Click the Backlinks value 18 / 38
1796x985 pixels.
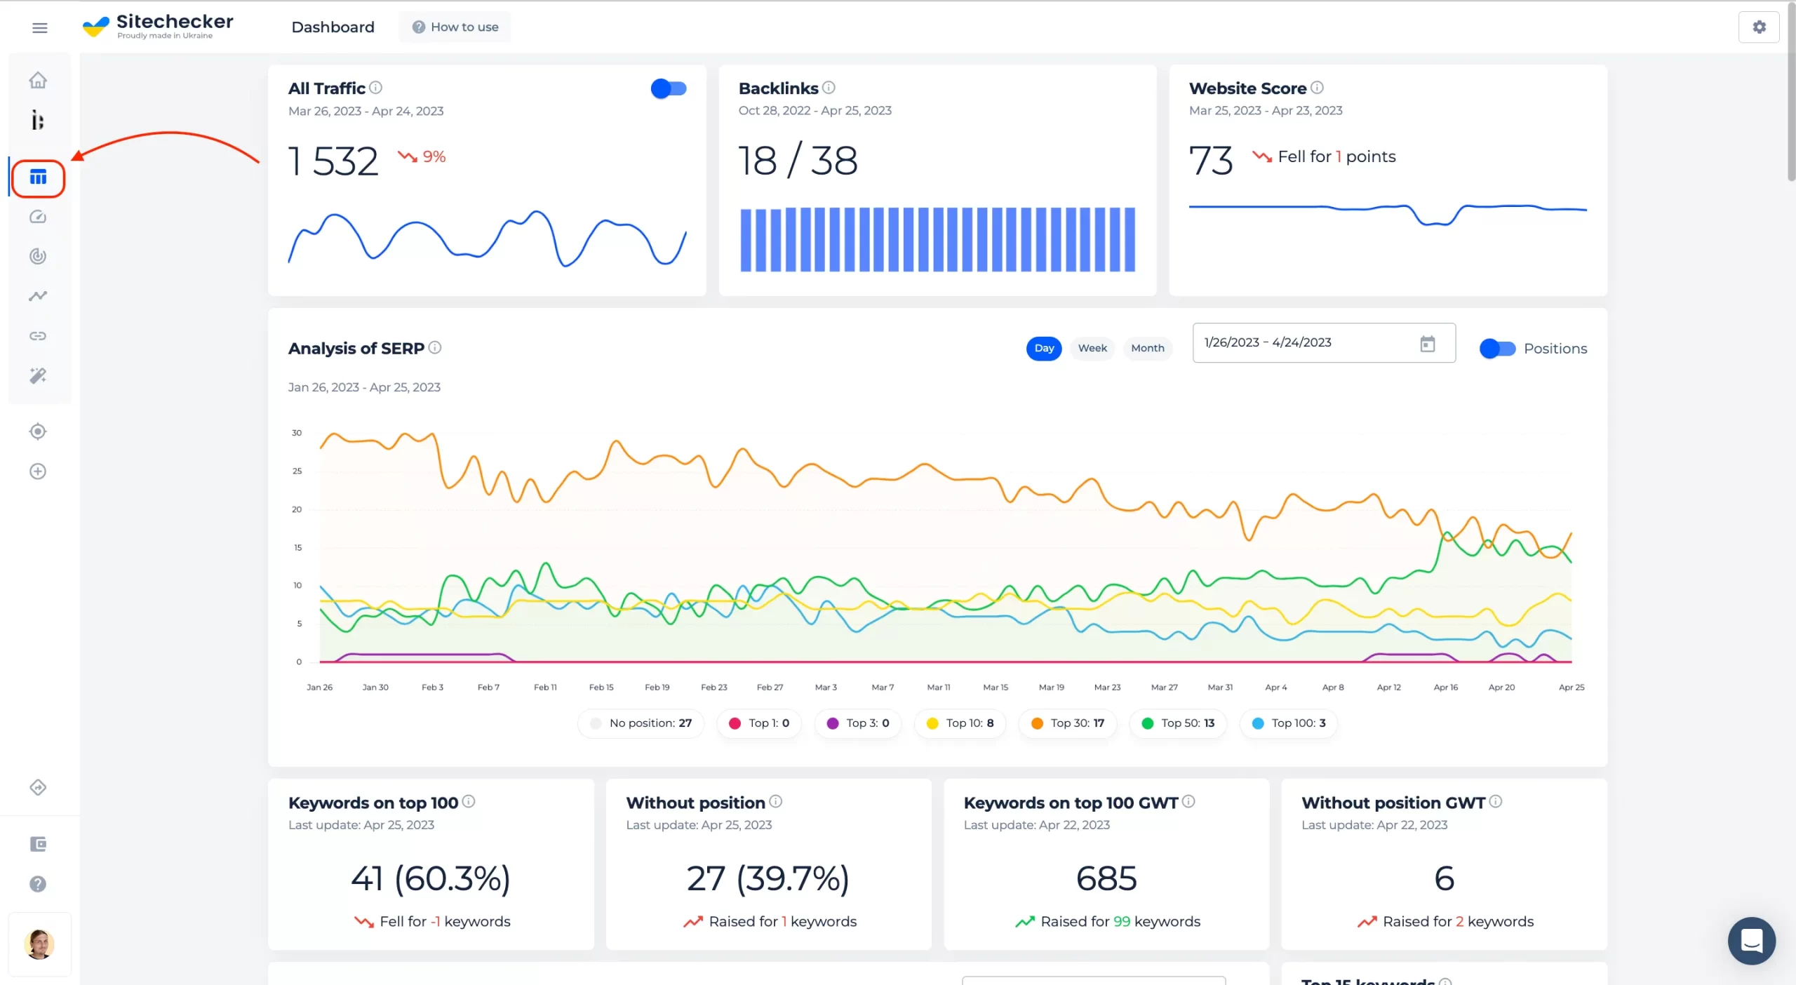pyautogui.click(x=798, y=161)
